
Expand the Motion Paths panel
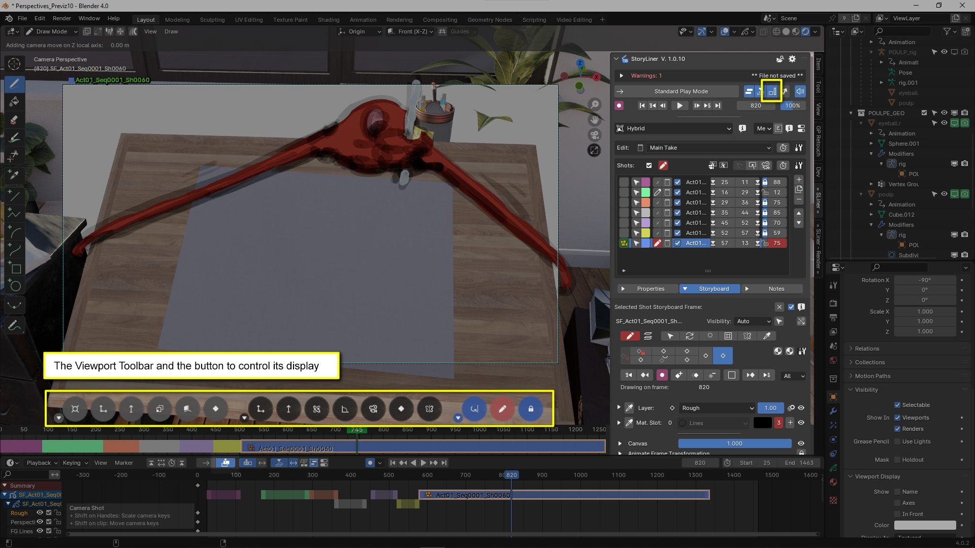coord(872,376)
